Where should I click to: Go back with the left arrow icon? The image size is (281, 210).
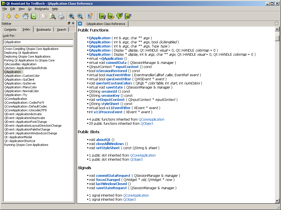pyautogui.click(x=9, y=16)
